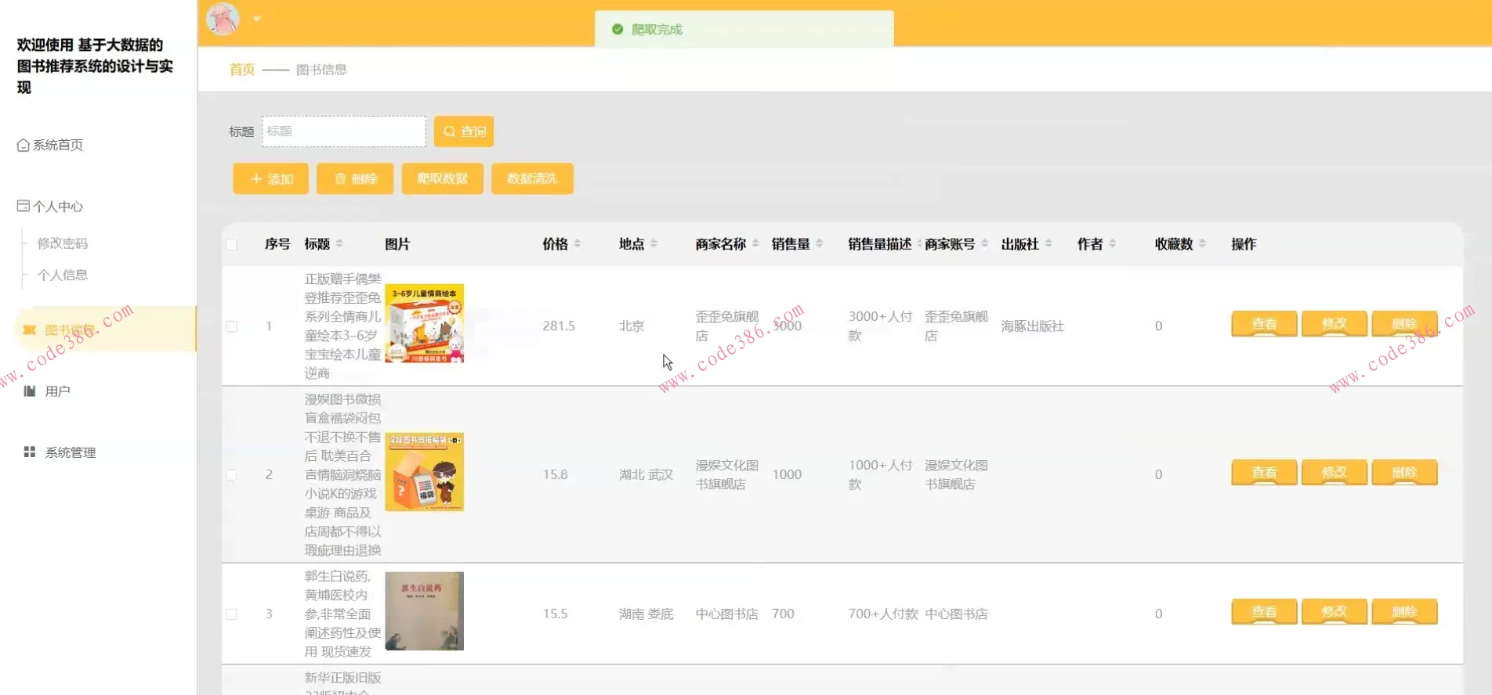Click 修改 for row 3 郭生白说药
Viewport: 1492px width, 695px height.
(1334, 611)
